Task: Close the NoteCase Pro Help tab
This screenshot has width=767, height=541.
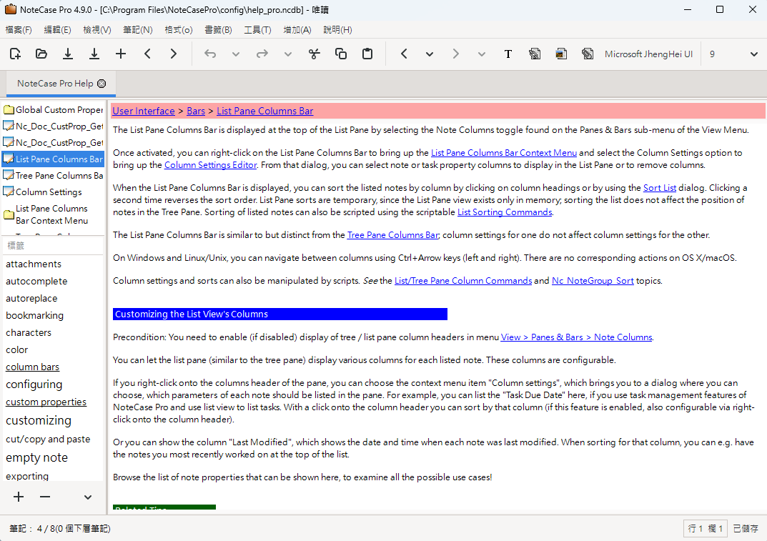Action: click(102, 84)
